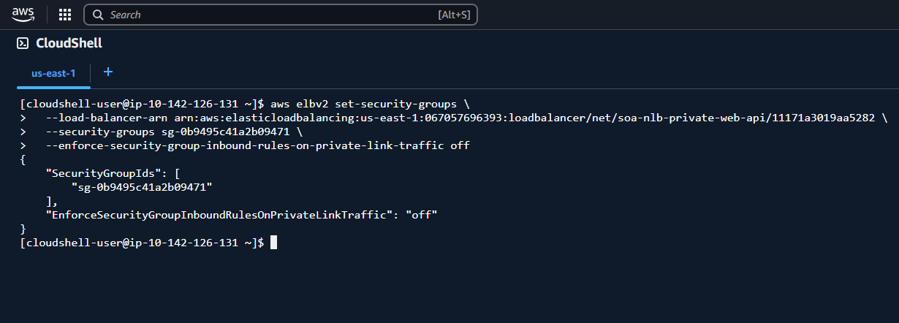Open the services grid menu
The width and height of the screenshot is (899, 323).
point(65,15)
